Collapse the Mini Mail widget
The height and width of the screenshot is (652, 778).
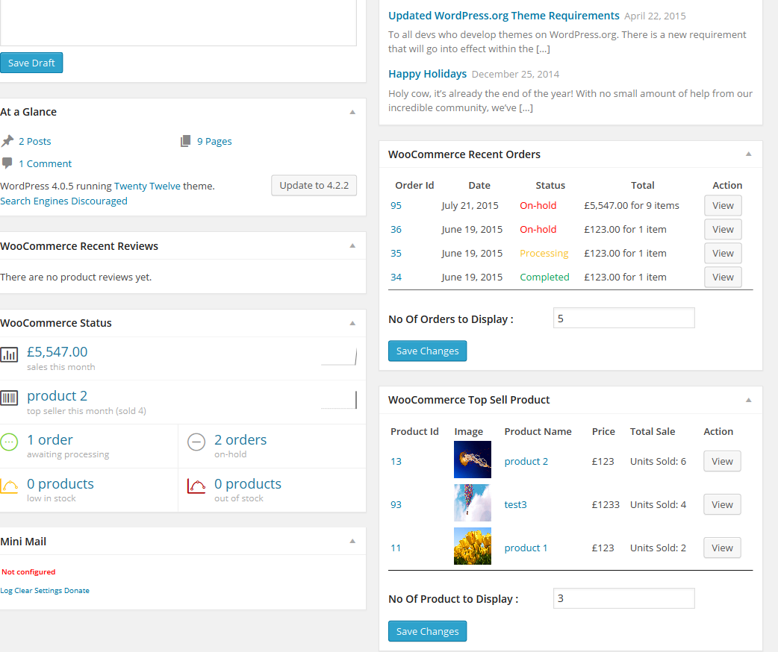pos(352,542)
